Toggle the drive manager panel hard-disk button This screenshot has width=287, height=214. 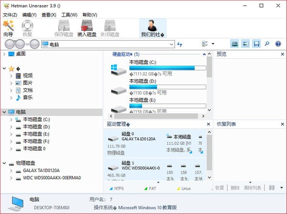(x=234, y=44)
